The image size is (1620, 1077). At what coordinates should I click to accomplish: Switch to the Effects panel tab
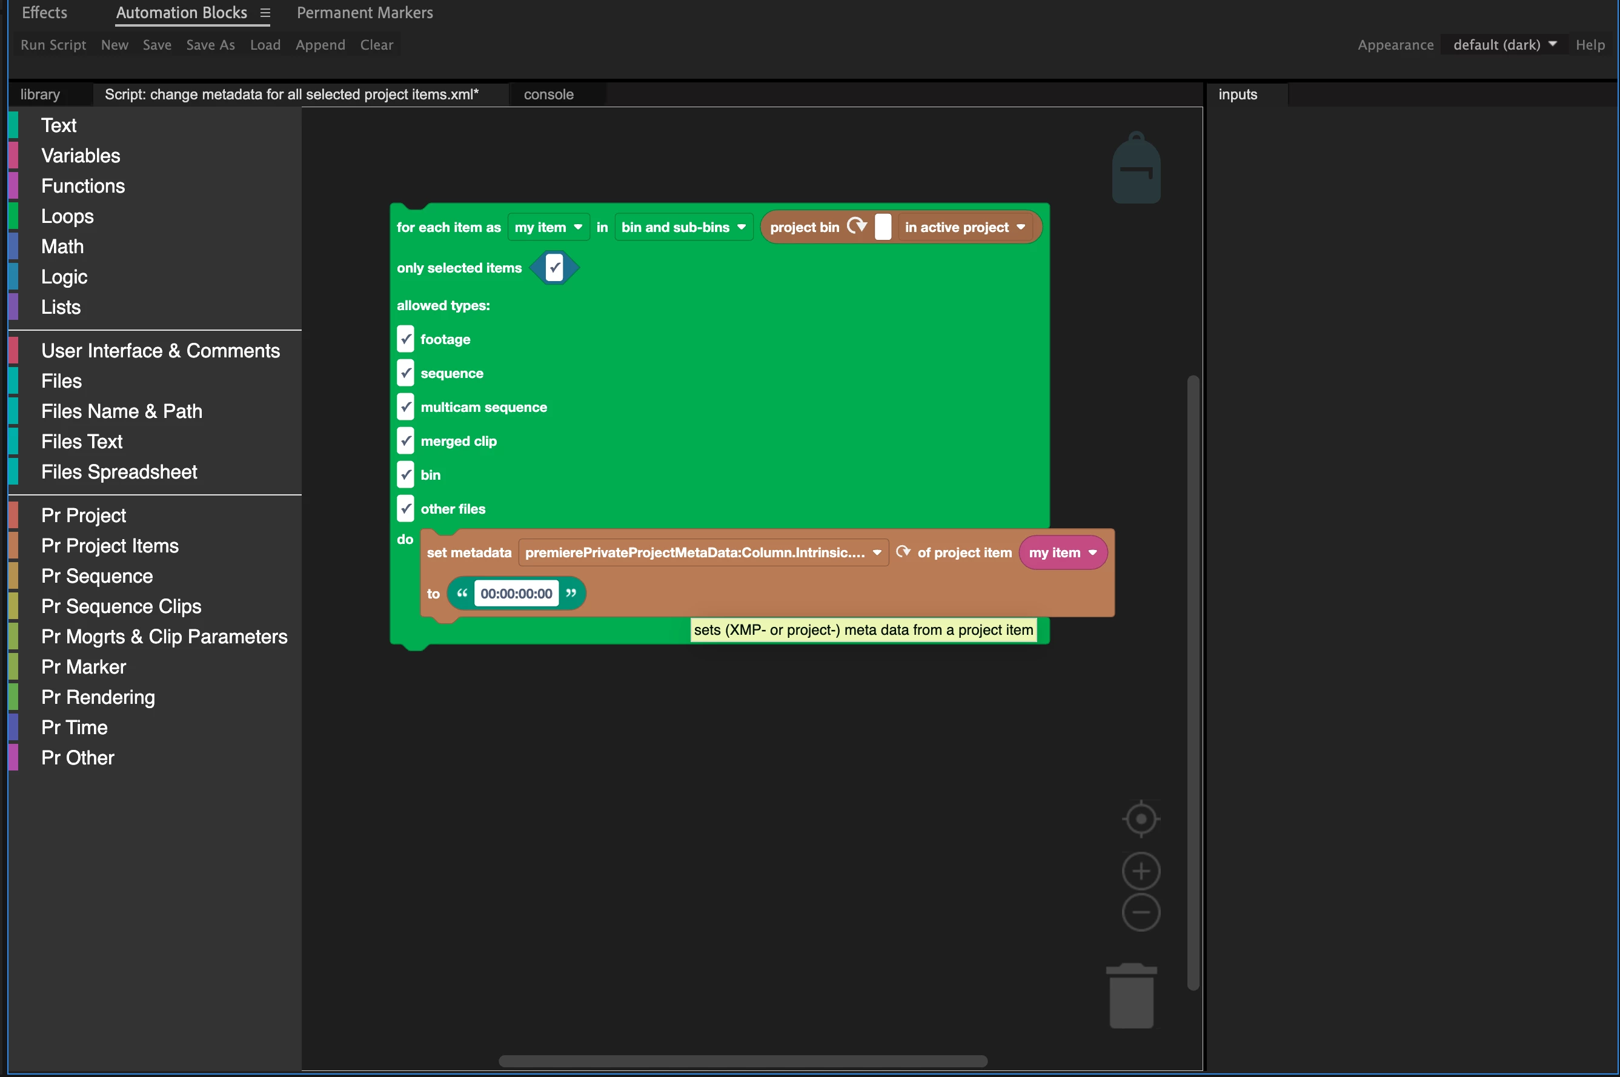point(45,13)
